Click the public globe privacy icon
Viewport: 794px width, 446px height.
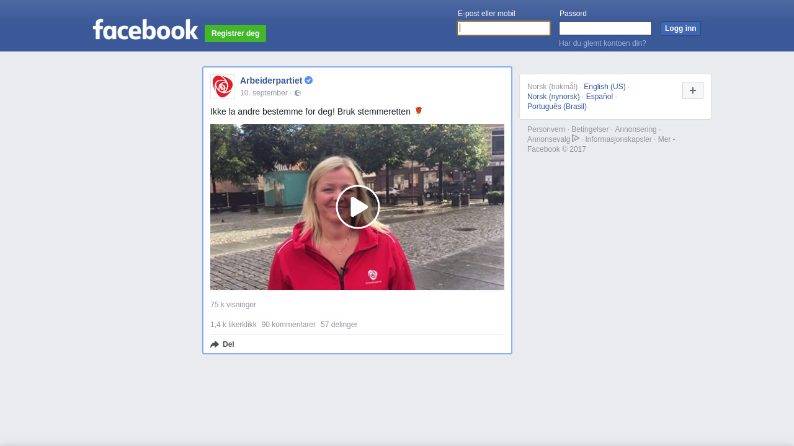(x=298, y=93)
